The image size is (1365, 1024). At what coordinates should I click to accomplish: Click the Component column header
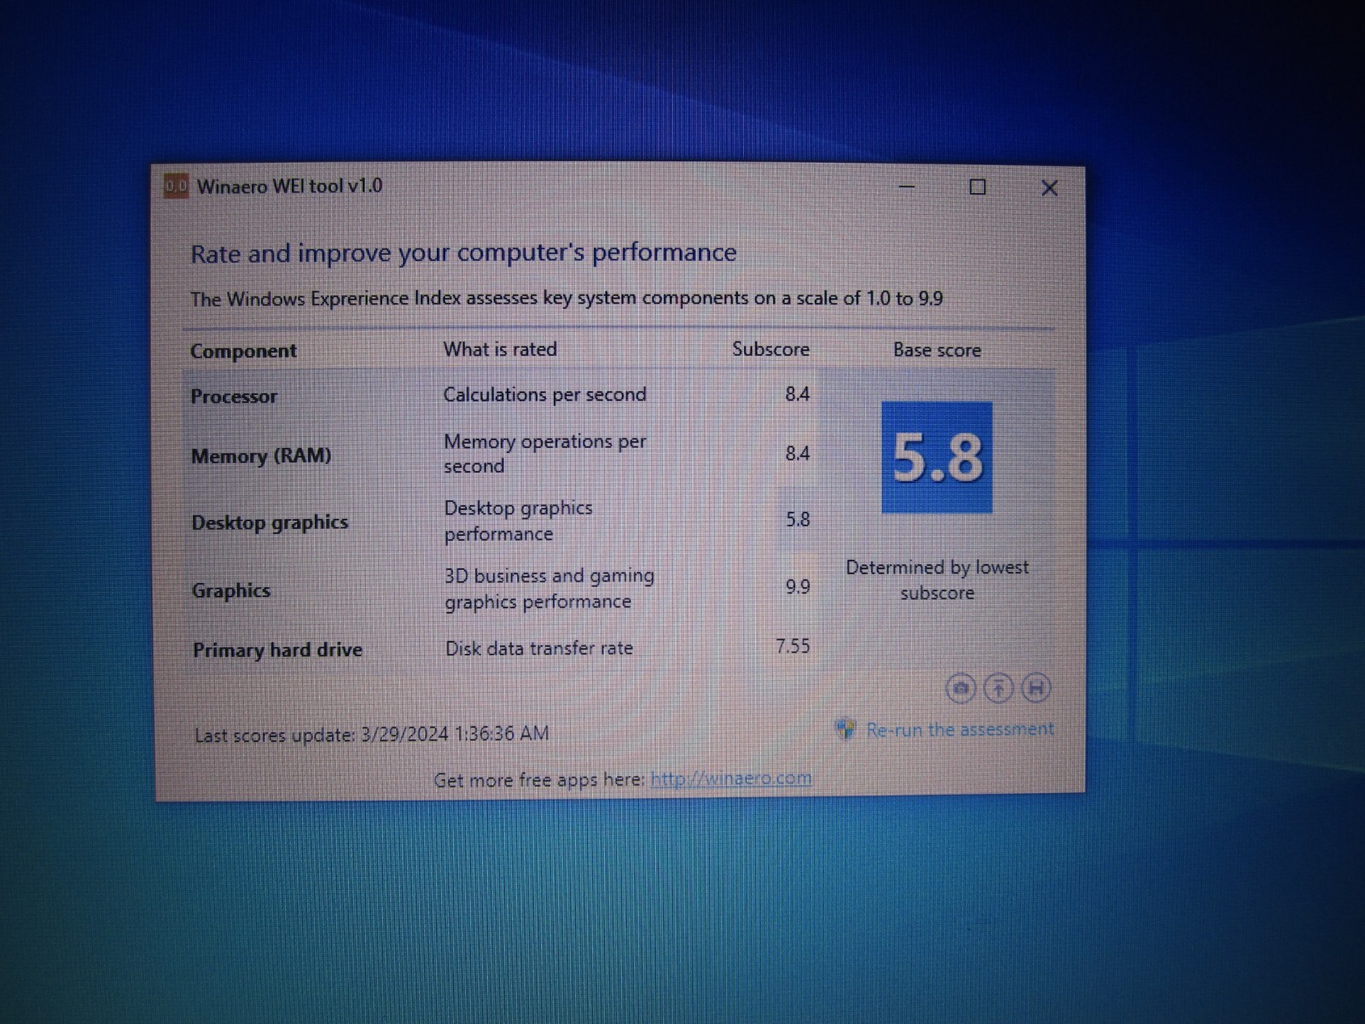coord(243,351)
